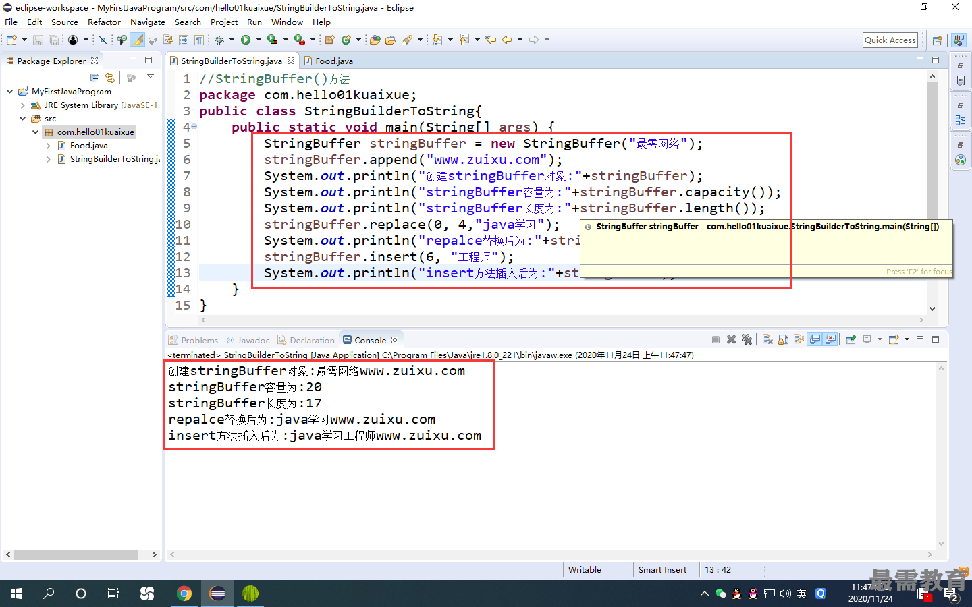Switch to the Problems view tab
The width and height of the screenshot is (972, 607).
click(x=194, y=340)
